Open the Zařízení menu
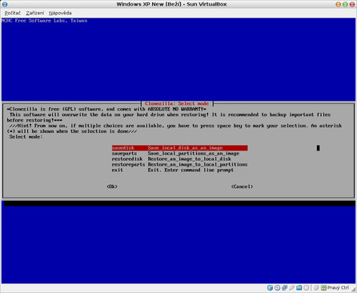Image resolution: width=357 pixels, height=293 pixels. [x=35, y=13]
